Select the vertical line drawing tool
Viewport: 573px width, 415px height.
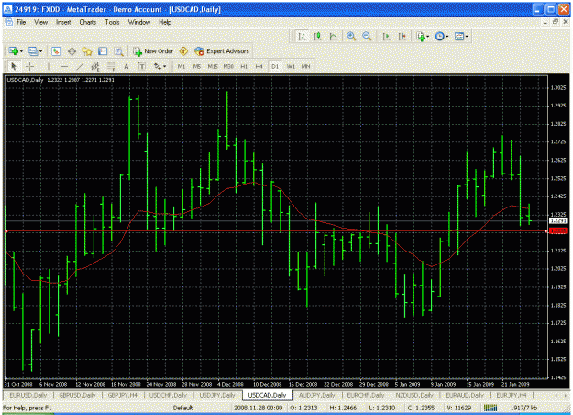[49, 66]
